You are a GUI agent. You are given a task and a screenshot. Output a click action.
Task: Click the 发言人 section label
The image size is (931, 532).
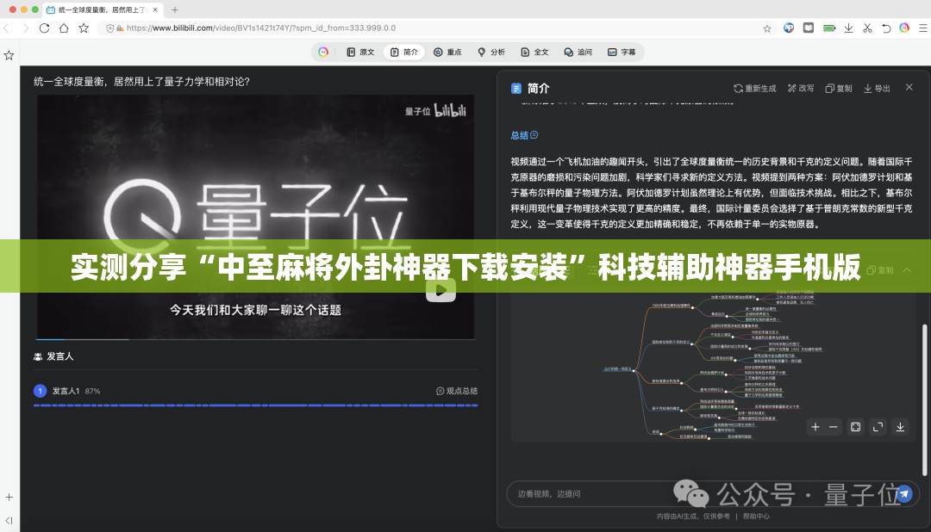(x=60, y=356)
